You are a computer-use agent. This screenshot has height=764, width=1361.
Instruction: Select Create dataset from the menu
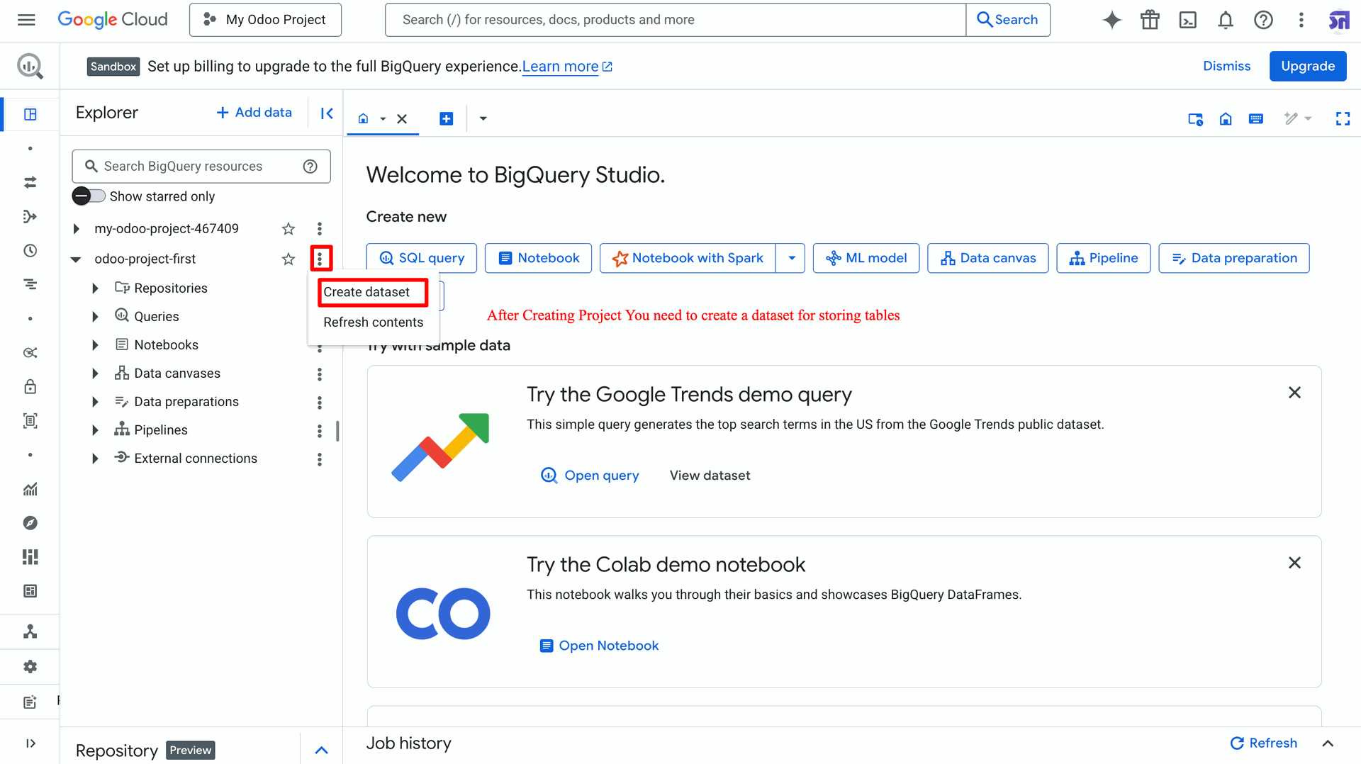click(366, 292)
